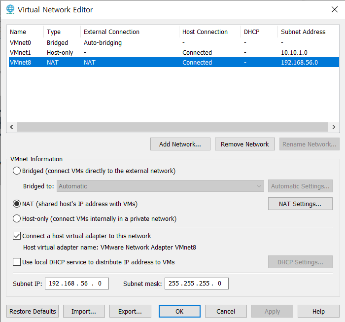
Task: Click the Subnet IP input field
Action: pyautogui.click(x=77, y=284)
